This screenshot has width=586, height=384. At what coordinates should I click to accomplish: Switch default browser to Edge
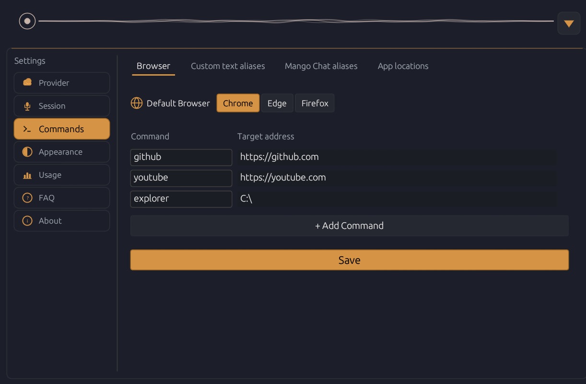click(277, 103)
